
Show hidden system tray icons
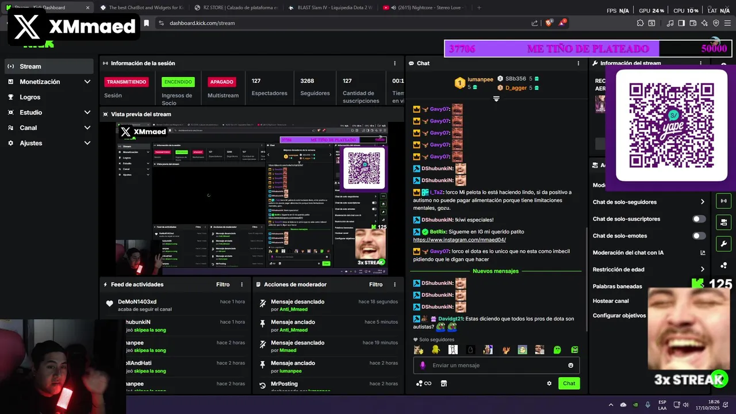tap(610, 405)
